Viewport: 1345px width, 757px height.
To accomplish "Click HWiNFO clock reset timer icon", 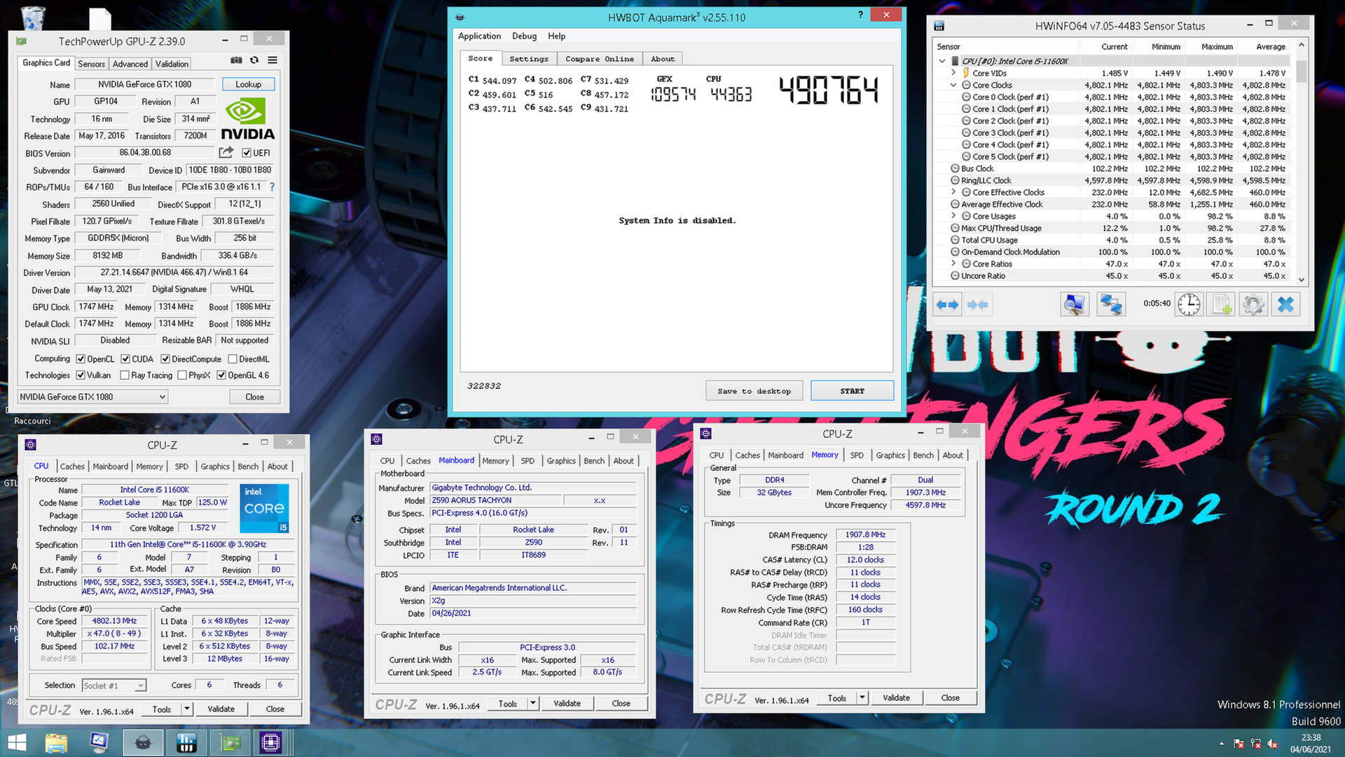I will tap(1189, 304).
